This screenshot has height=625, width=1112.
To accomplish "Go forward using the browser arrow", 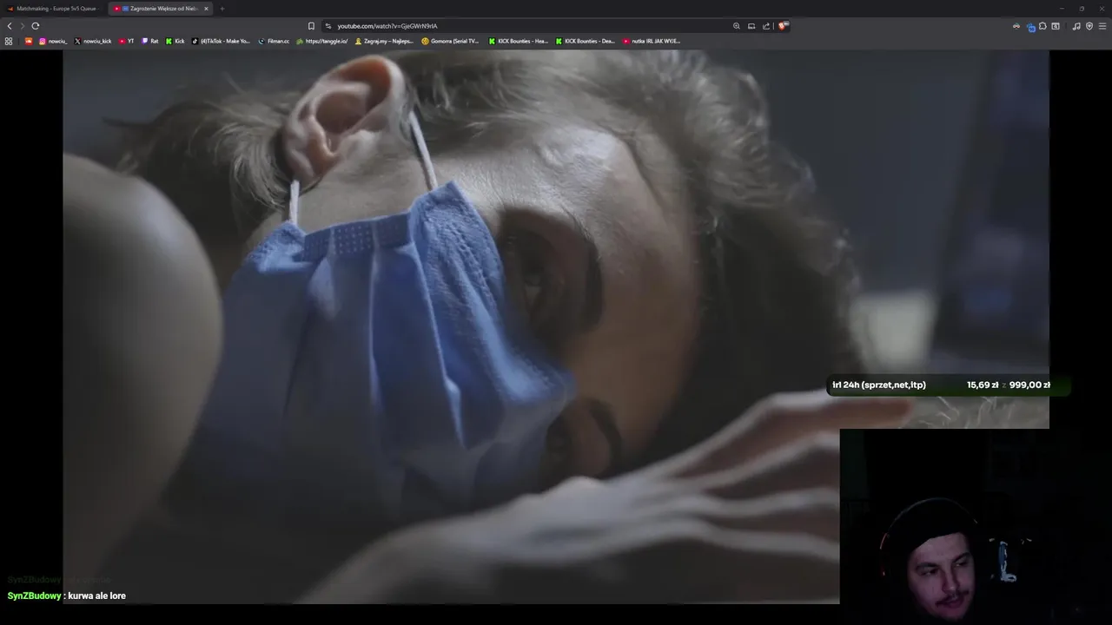I will [23, 26].
